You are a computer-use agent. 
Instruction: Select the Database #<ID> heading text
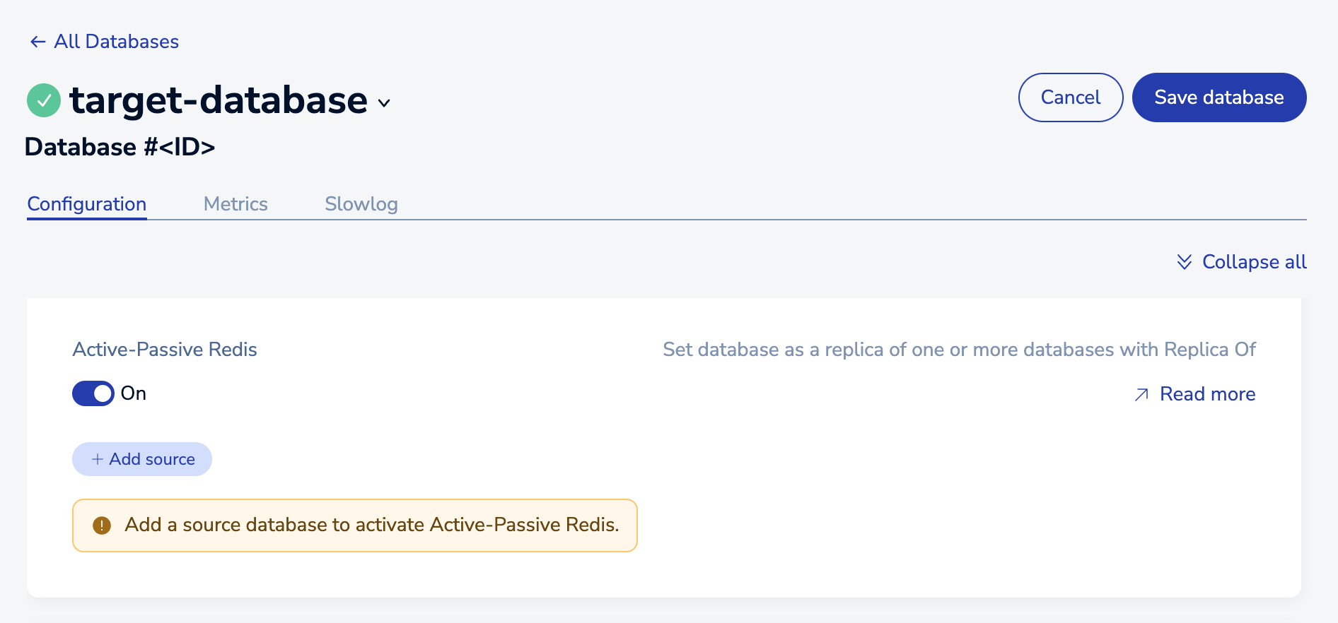click(x=120, y=147)
